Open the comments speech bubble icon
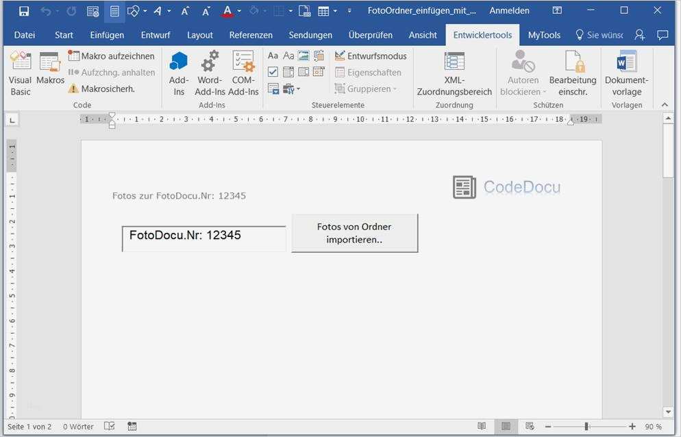The image size is (681, 437). [663, 35]
